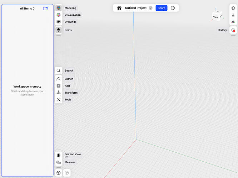Screen dimensions: 238x178
Task: Expand the Untitled Project dropdown chevron
Action: [x=150, y=8]
